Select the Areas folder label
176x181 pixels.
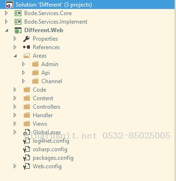pyautogui.click(x=40, y=56)
